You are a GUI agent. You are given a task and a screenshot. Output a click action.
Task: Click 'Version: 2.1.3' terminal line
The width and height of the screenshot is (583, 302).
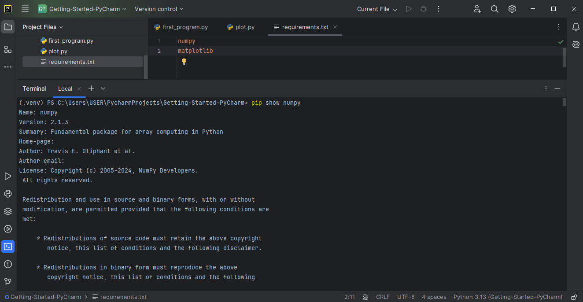tap(44, 122)
